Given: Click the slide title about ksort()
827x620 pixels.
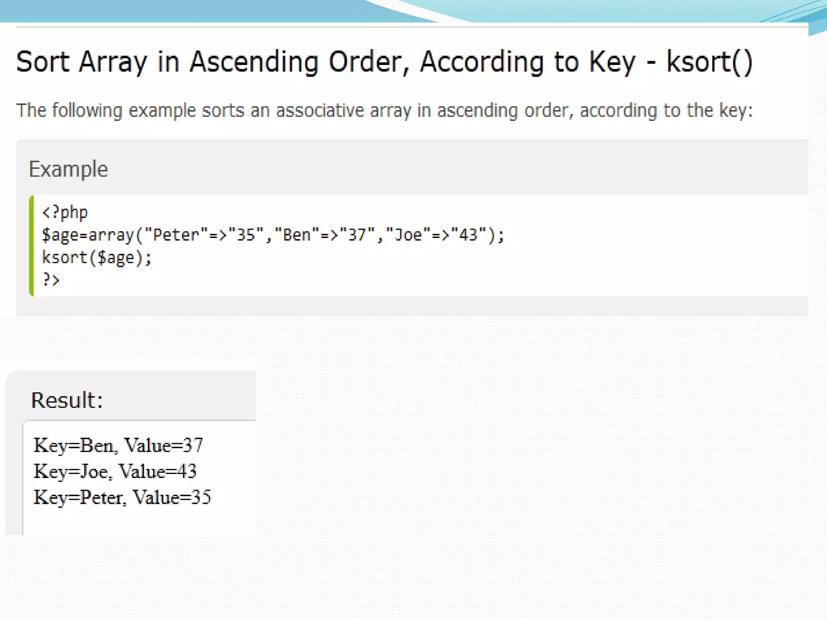Looking at the screenshot, I should pyautogui.click(x=384, y=62).
